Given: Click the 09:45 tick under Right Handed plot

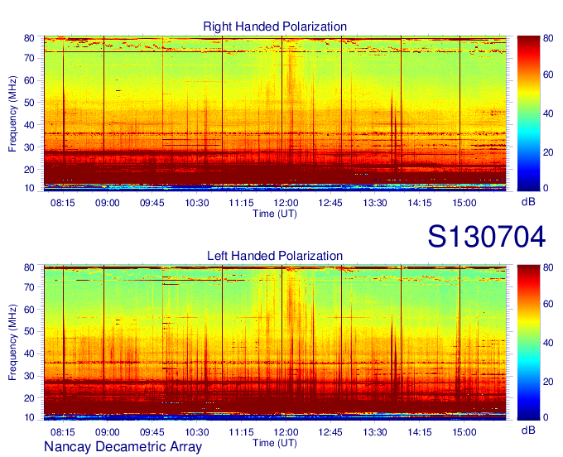Looking at the screenshot, I should 152,203.
